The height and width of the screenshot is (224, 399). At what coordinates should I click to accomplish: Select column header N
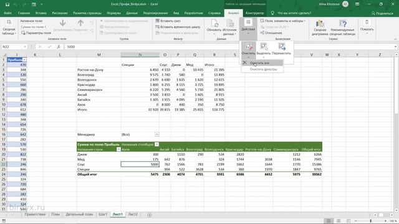(140, 55)
